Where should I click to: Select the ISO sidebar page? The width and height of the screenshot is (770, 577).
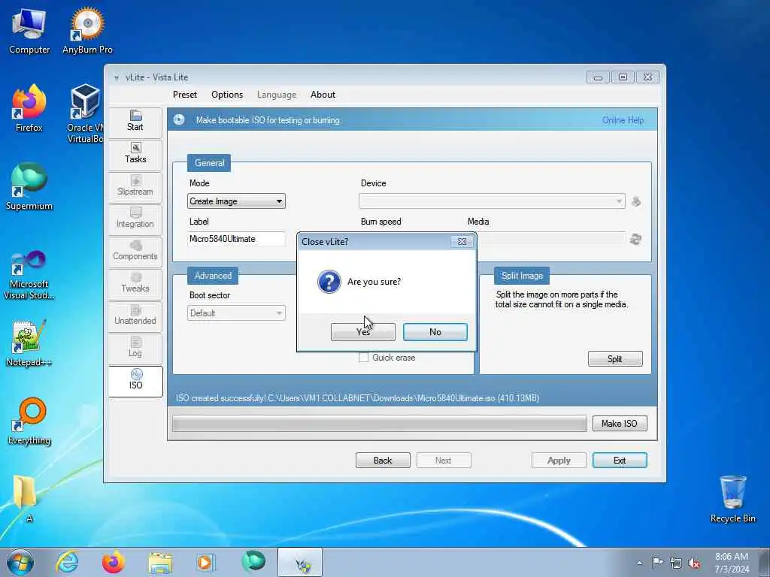click(x=135, y=381)
